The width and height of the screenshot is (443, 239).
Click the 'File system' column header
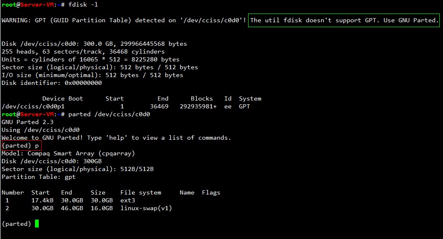point(141,193)
